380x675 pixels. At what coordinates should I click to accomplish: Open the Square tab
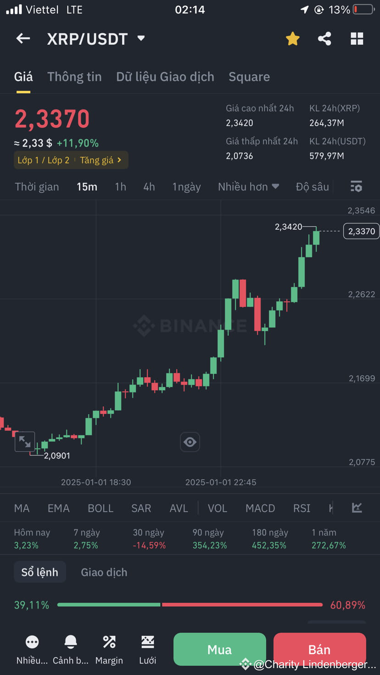tap(249, 77)
